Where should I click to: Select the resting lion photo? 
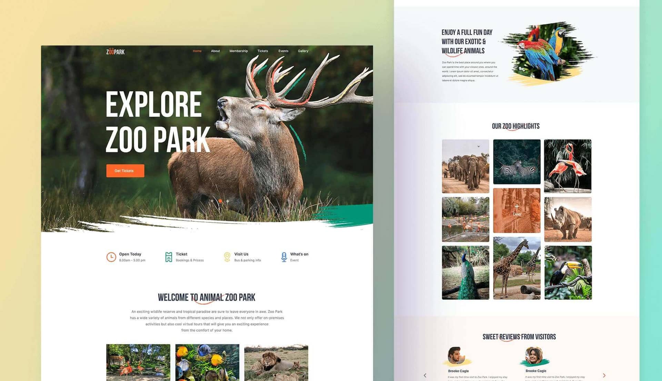pyautogui.click(x=276, y=362)
